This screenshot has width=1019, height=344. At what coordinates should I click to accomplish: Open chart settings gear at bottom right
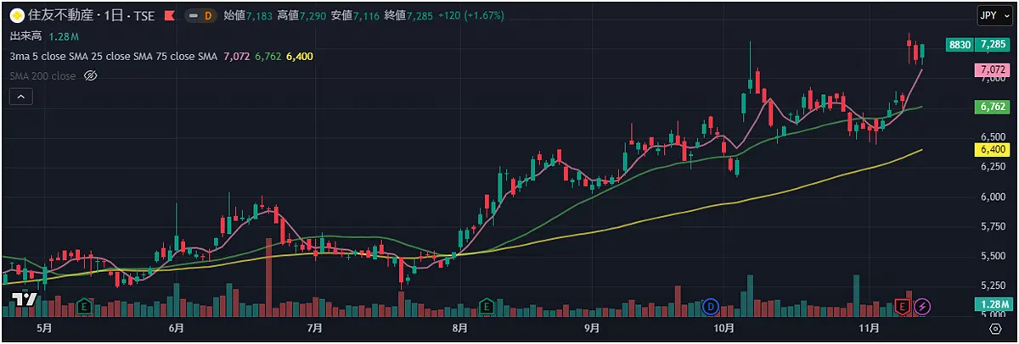(995, 327)
